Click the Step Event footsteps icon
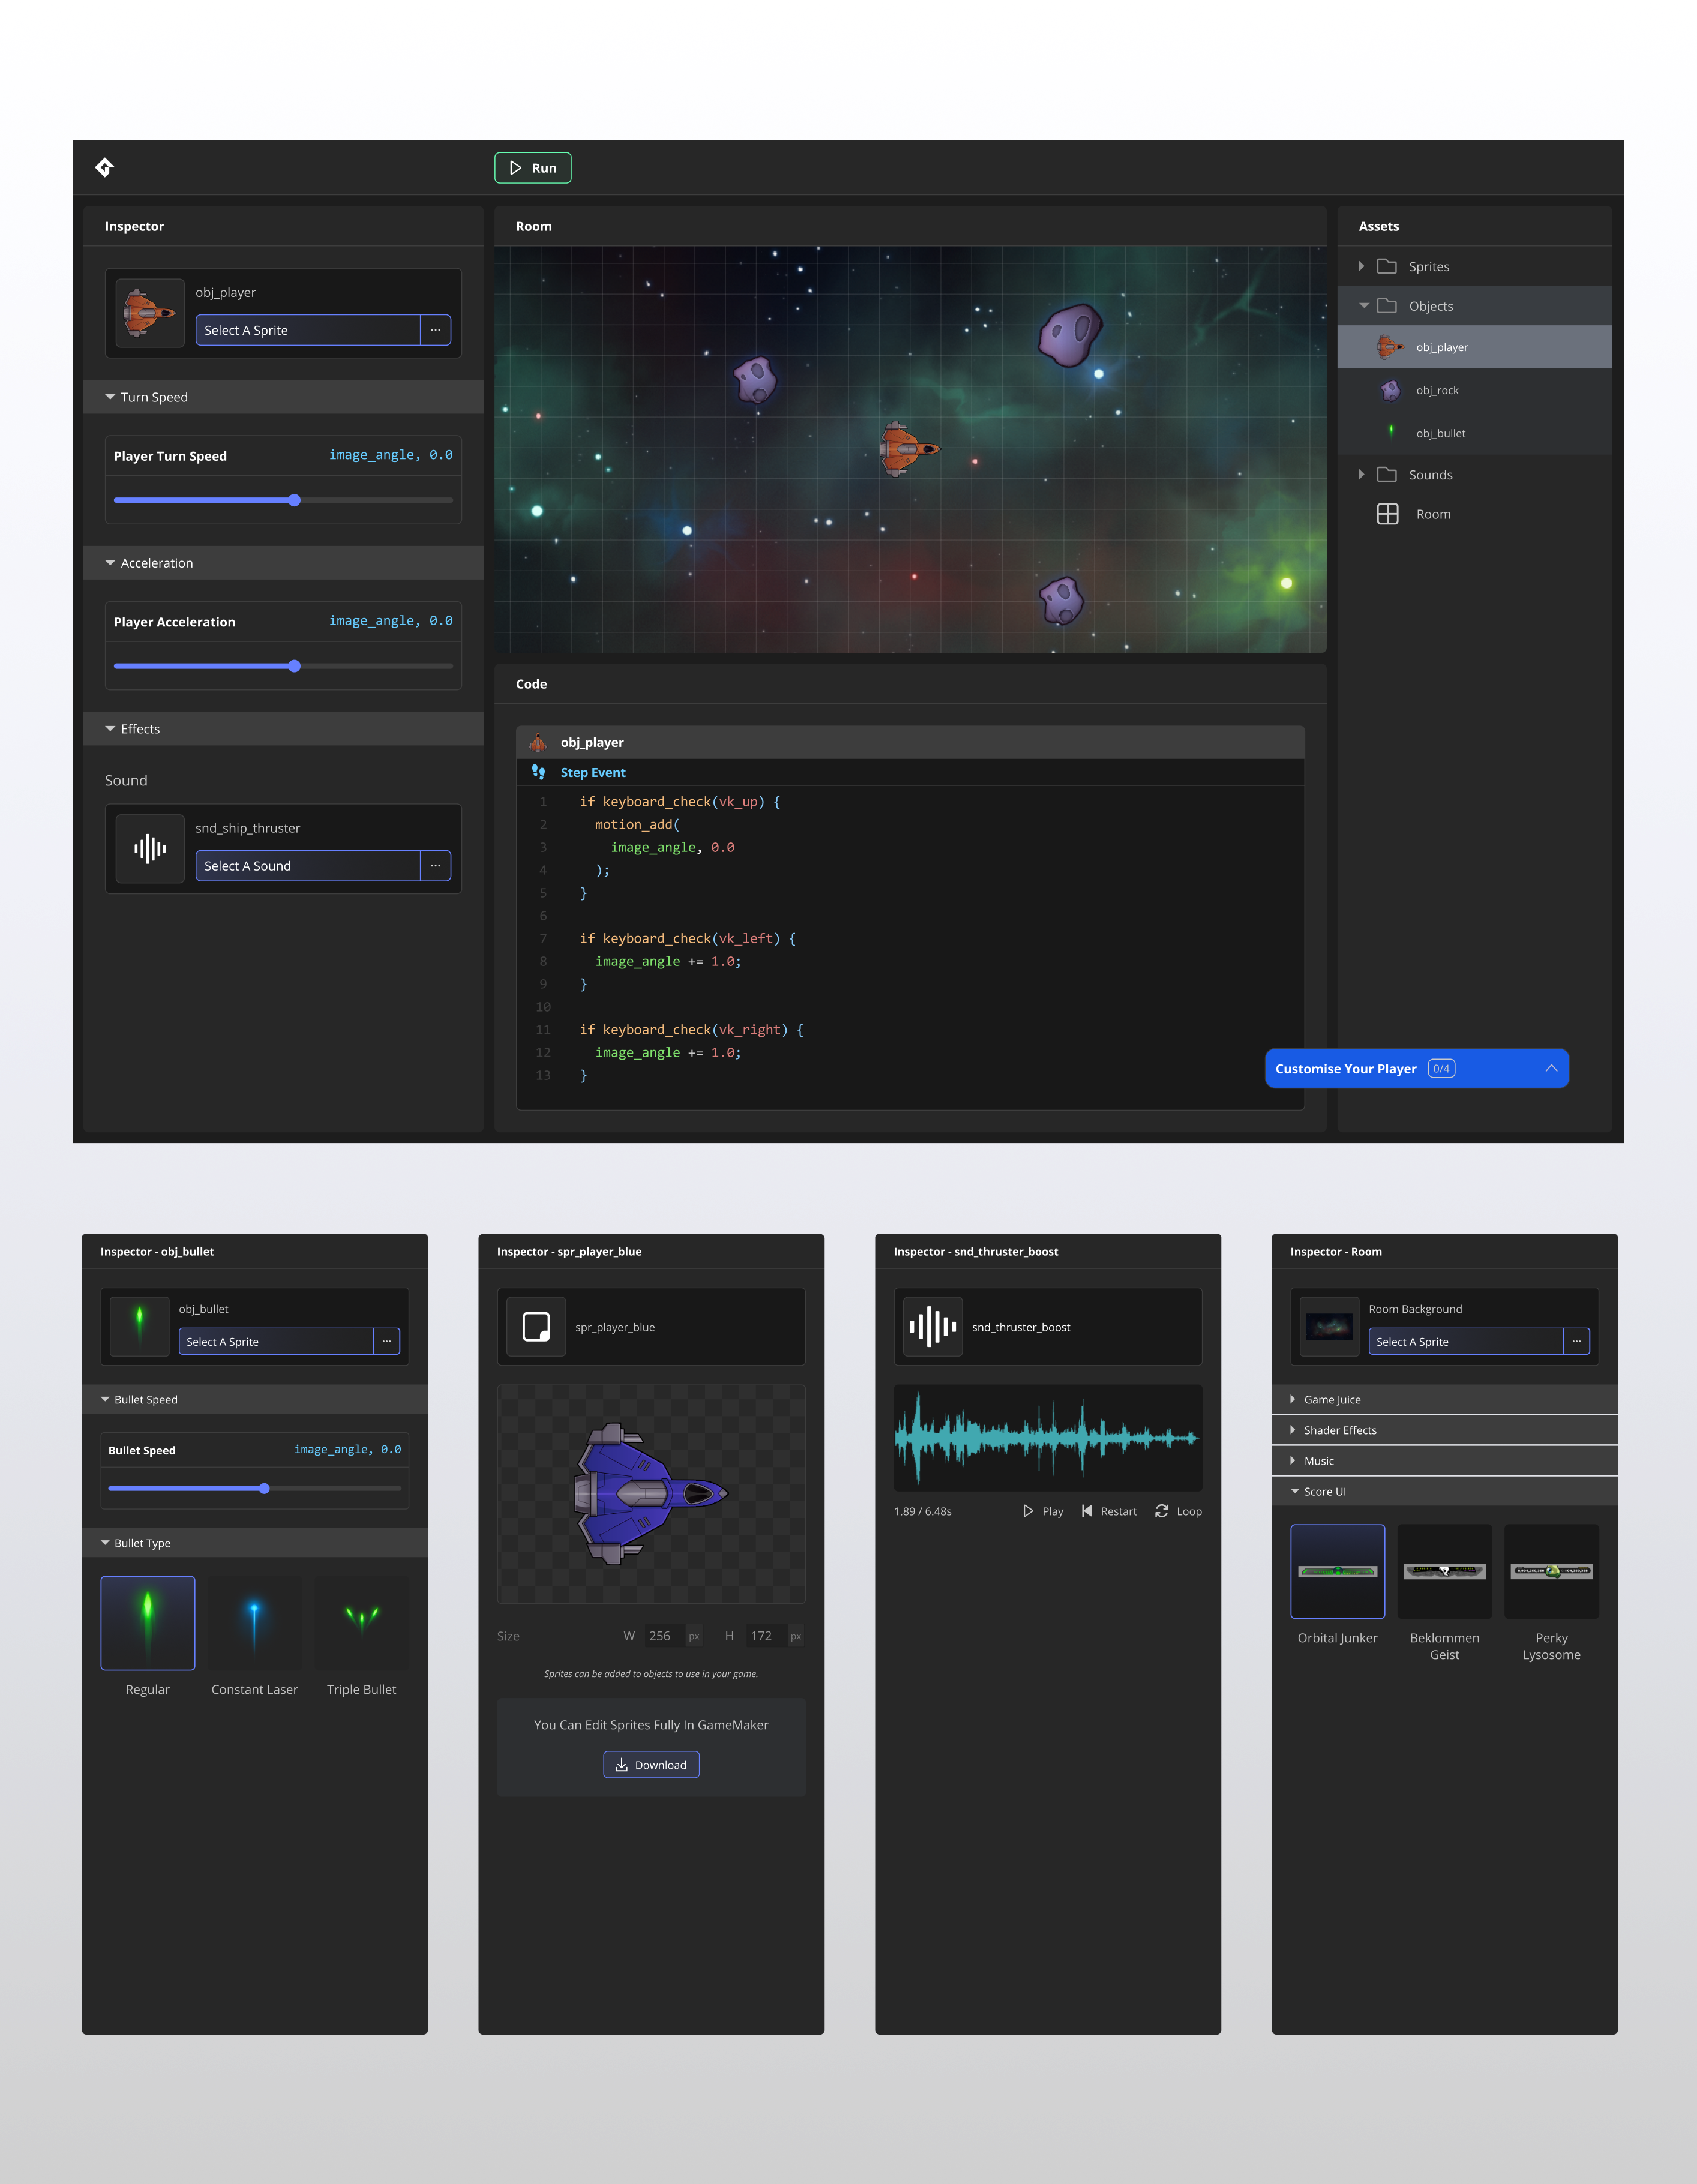The height and width of the screenshot is (2184, 1697). click(x=539, y=772)
